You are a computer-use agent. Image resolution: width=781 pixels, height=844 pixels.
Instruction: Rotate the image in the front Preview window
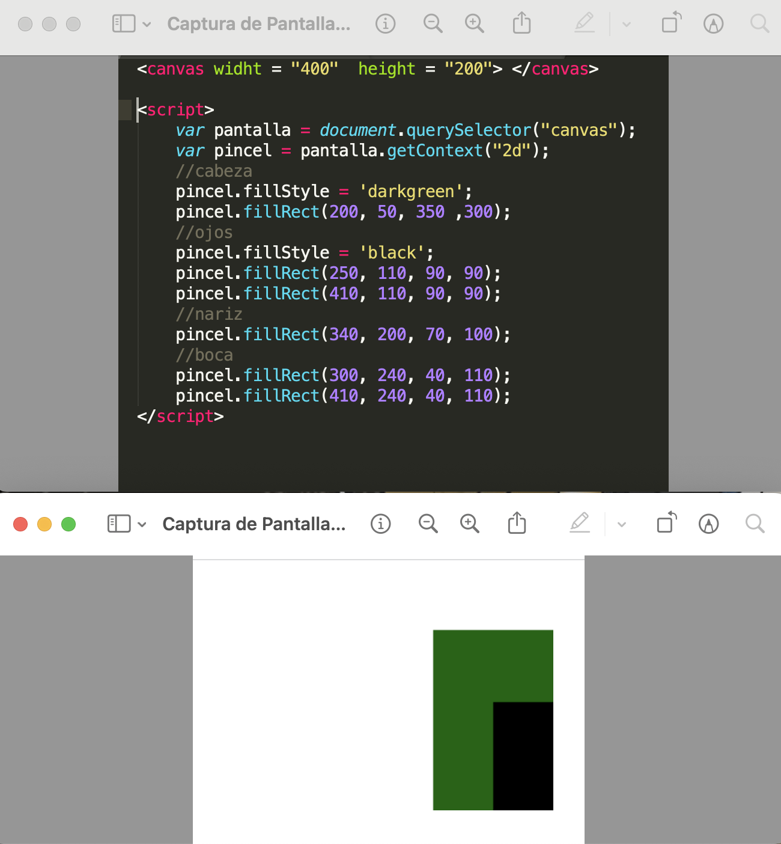667,522
